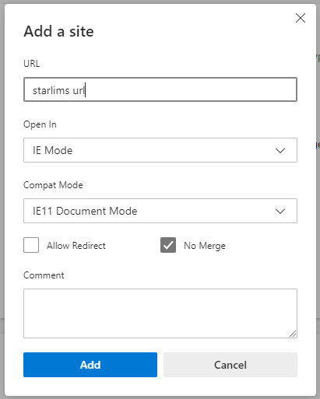Click the No Merge label text
This screenshot has width=320, height=399.
(x=205, y=246)
